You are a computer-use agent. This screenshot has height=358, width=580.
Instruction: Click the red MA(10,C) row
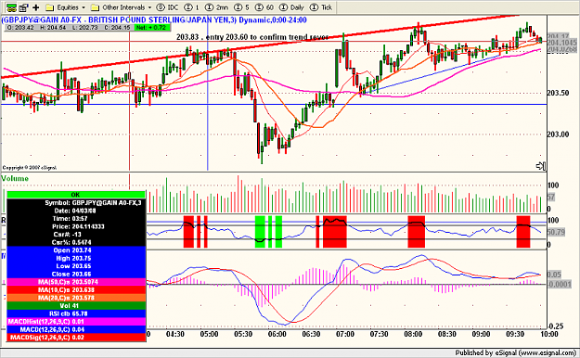coord(76,290)
